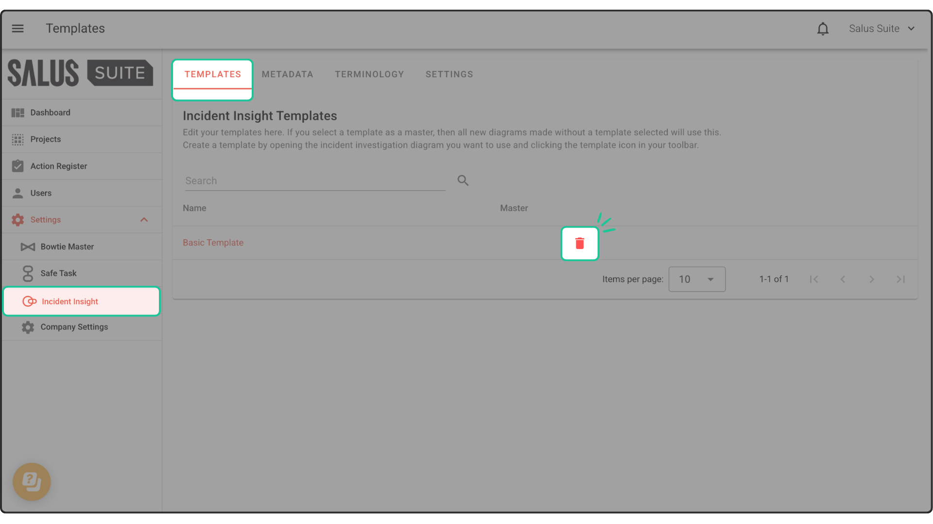The height and width of the screenshot is (524, 933).
Task: Click the notification bell icon
Action: coord(822,29)
